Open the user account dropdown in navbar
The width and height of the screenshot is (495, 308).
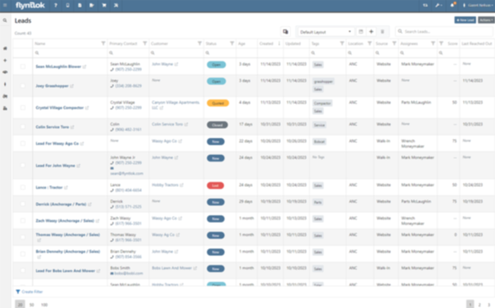pyautogui.click(x=477, y=5)
